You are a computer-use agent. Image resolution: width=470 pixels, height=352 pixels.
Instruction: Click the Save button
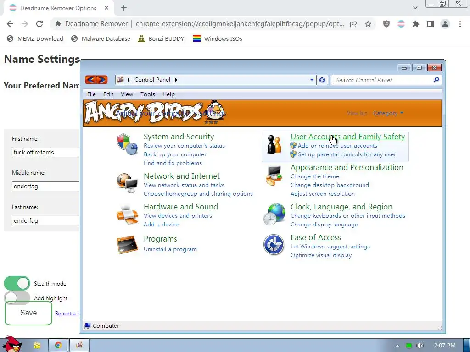point(28,313)
